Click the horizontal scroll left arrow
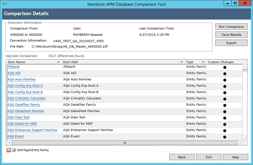This screenshot has width=253, height=165. 10,143
